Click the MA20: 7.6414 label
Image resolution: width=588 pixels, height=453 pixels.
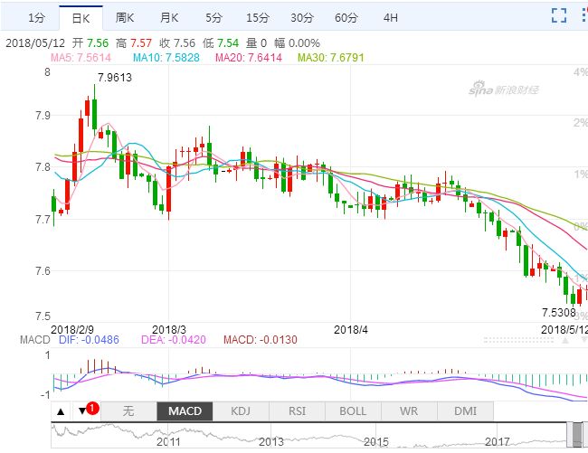[249, 58]
